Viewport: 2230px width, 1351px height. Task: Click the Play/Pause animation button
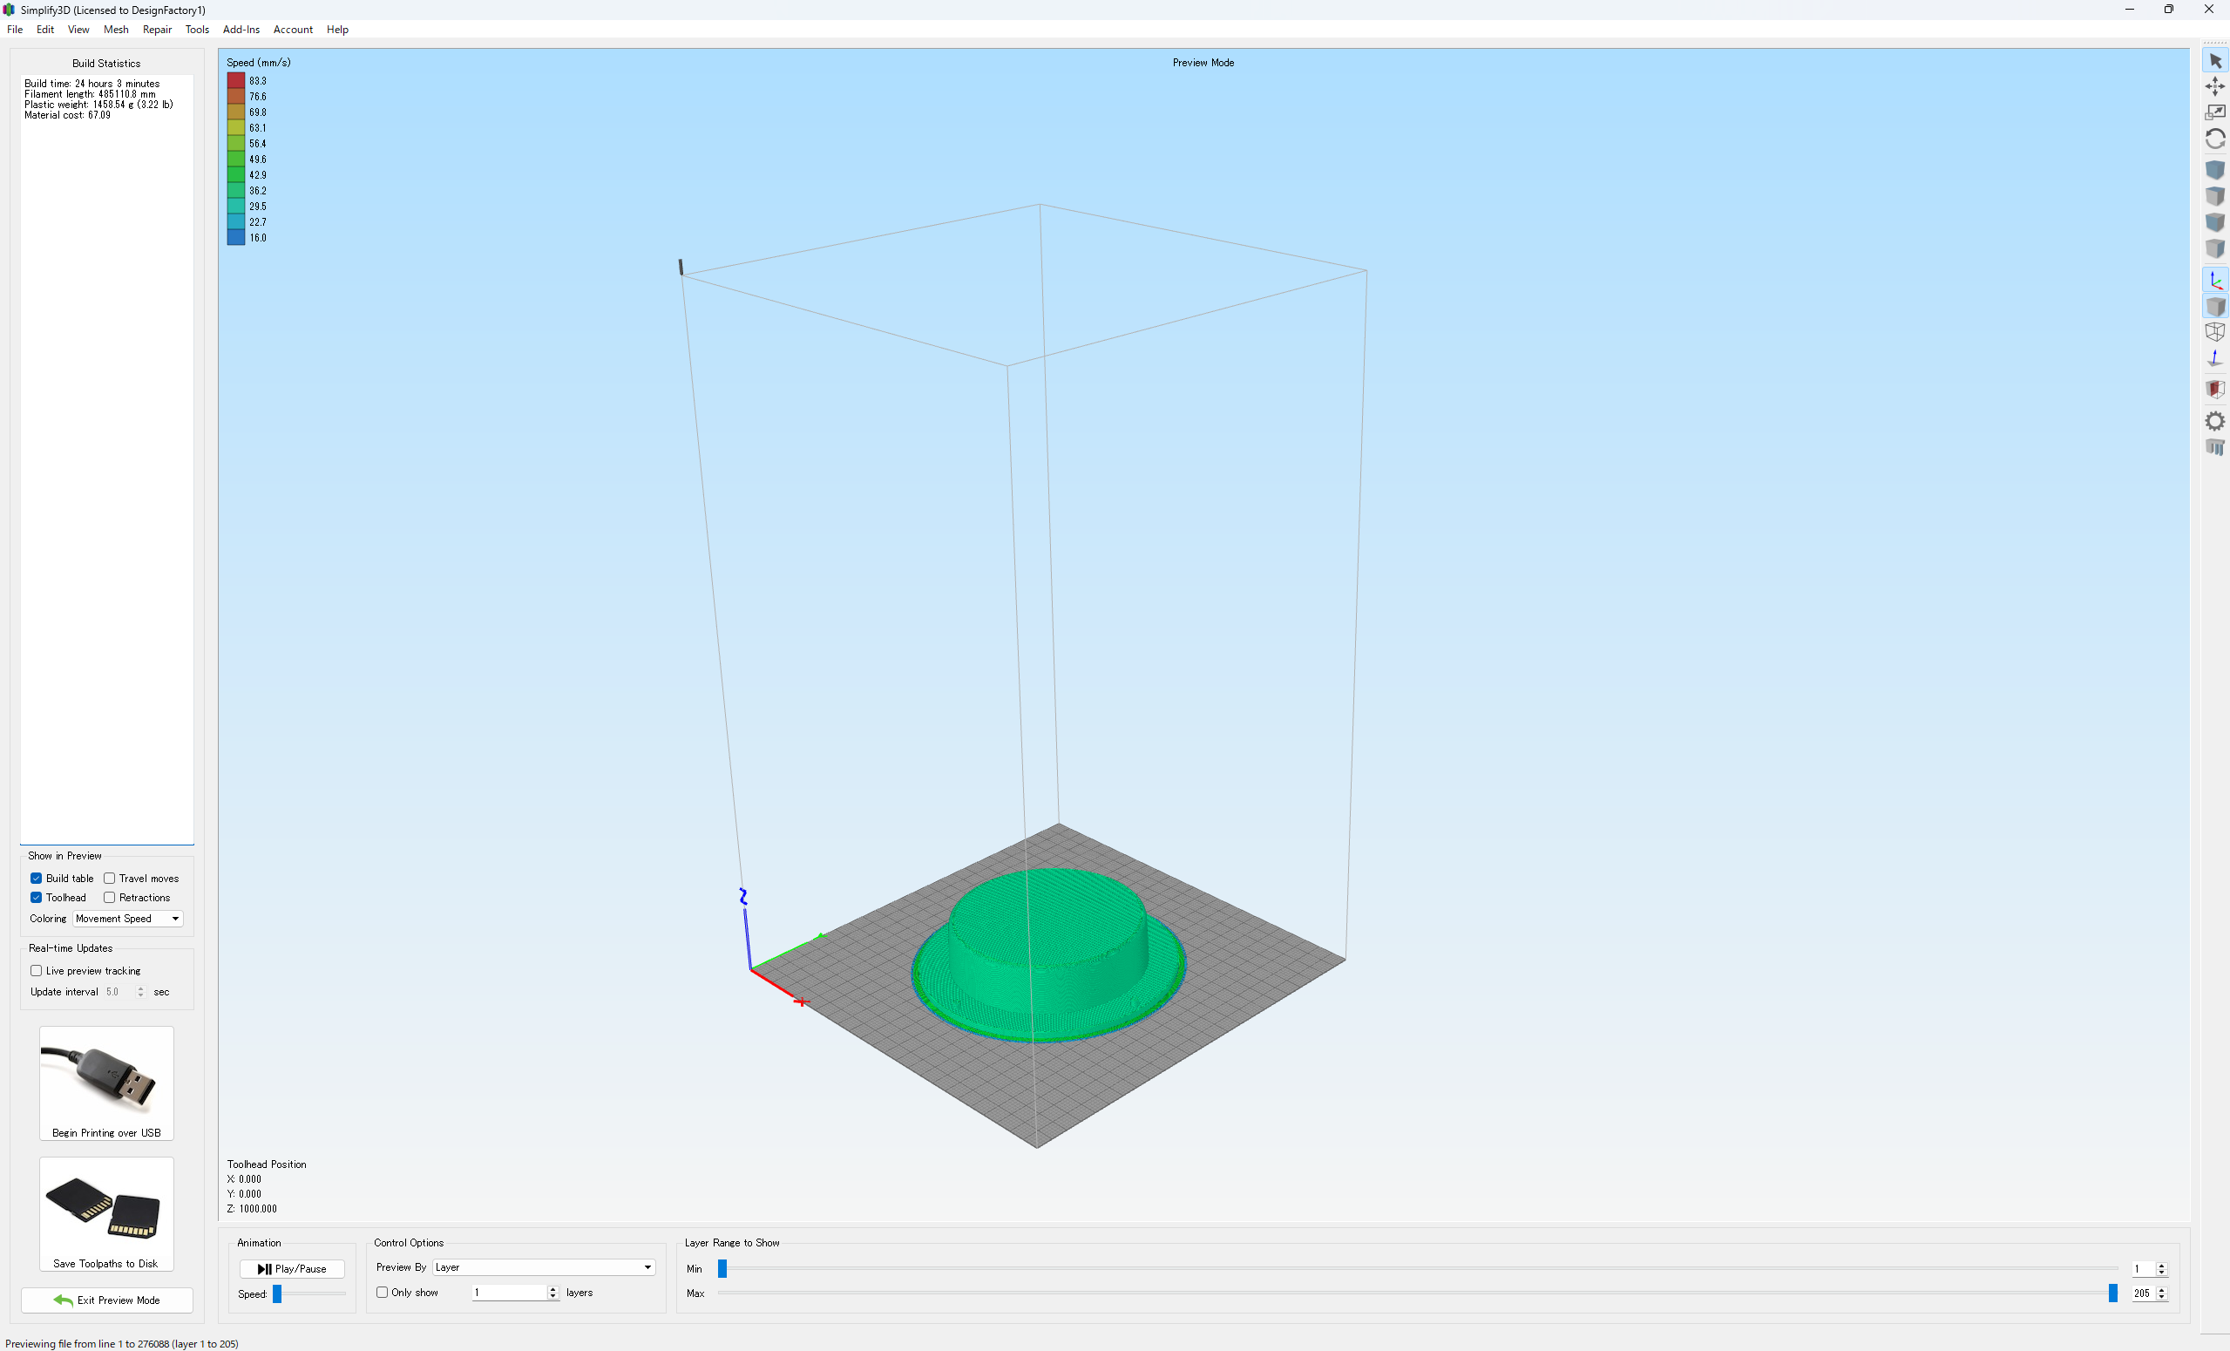coord(291,1268)
